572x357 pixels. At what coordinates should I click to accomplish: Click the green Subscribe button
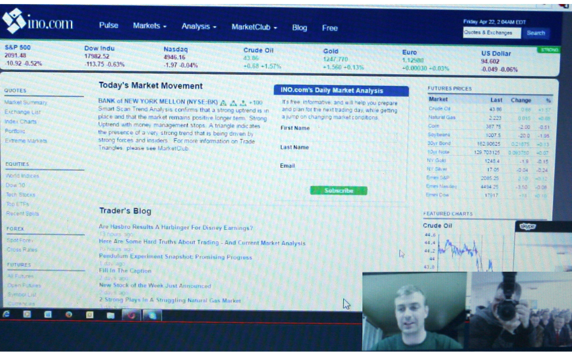pos(339,191)
